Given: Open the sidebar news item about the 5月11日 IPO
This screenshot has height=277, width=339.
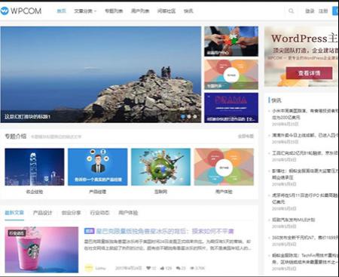Looking at the screenshot, I should 305,199.
